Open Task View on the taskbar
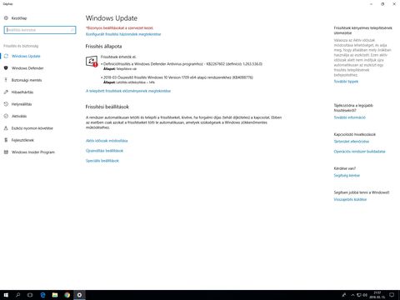Screen dimensions: 400x300 tap(30, 295)
